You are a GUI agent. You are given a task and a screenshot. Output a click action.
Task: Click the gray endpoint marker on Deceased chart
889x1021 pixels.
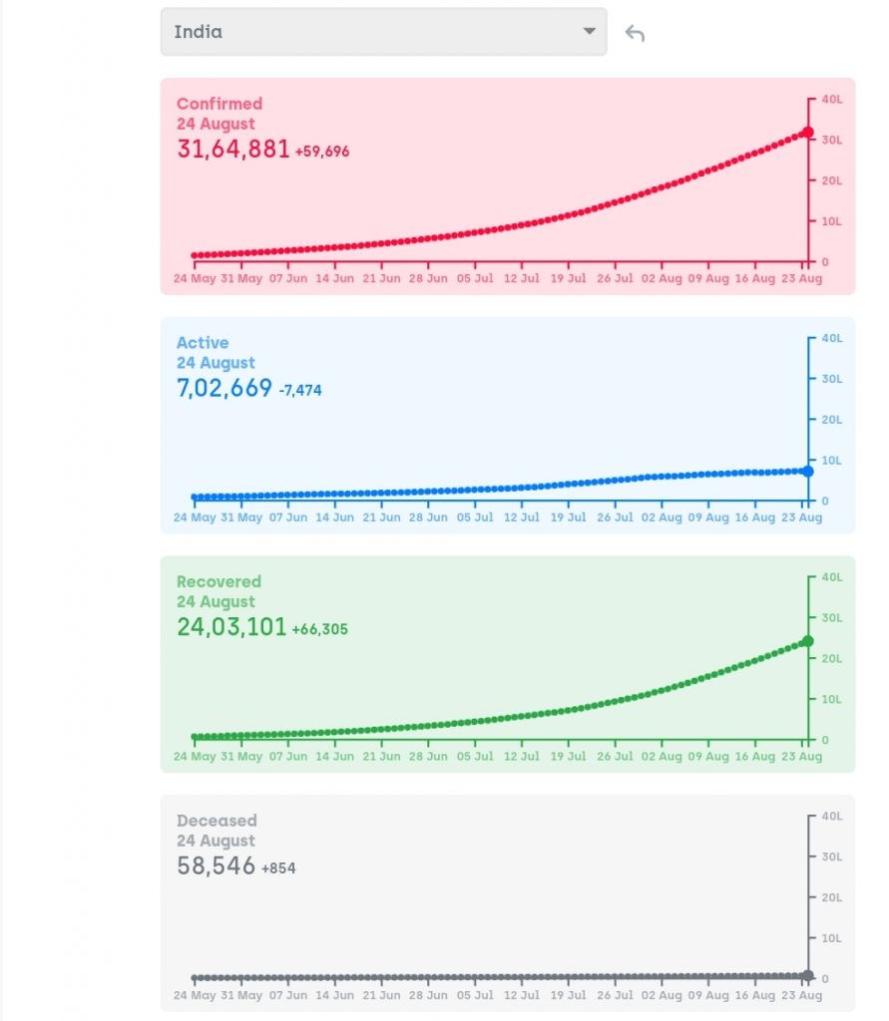point(807,976)
